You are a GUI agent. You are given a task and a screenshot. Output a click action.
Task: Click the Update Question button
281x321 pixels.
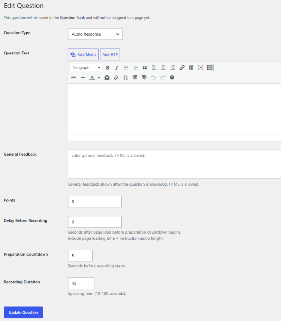(x=23, y=312)
